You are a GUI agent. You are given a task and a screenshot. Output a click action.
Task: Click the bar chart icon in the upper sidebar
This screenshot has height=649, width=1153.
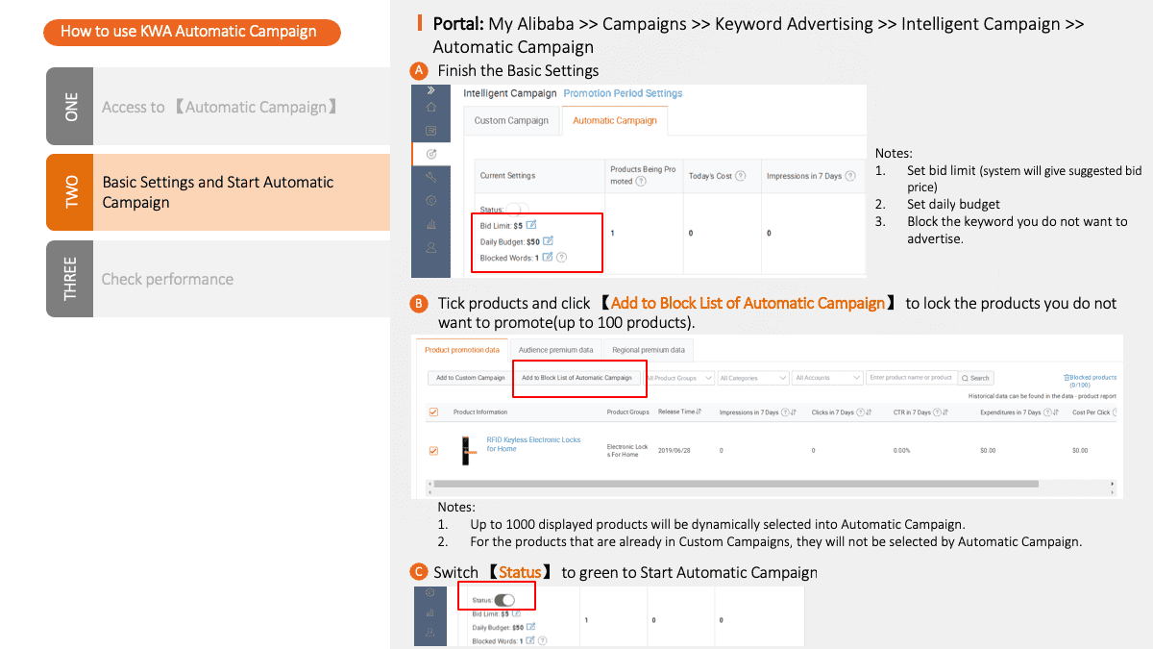click(431, 224)
